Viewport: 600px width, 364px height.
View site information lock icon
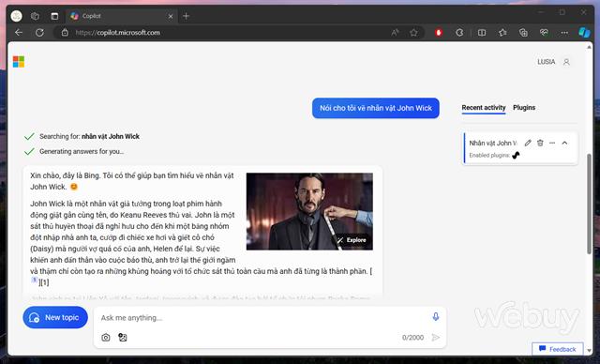click(x=65, y=33)
